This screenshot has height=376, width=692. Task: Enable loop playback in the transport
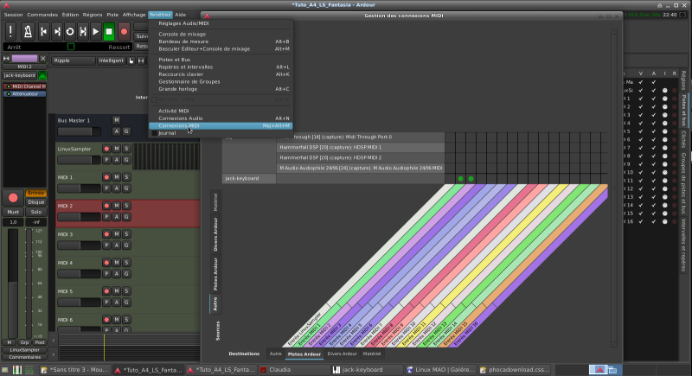(x=69, y=31)
